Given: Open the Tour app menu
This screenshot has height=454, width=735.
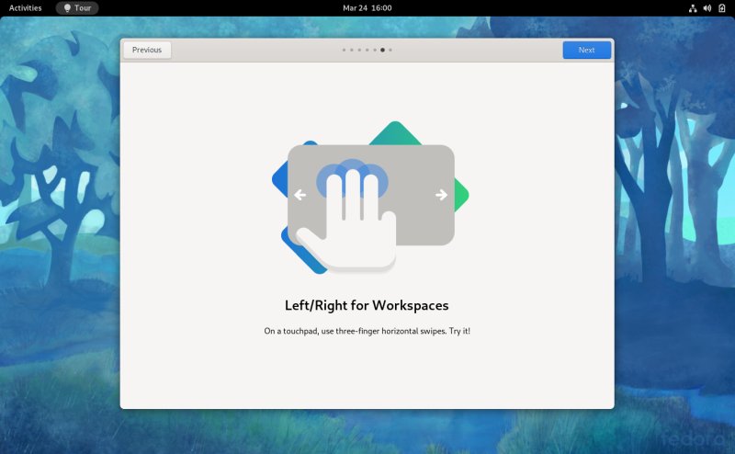Looking at the screenshot, I should [x=77, y=7].
